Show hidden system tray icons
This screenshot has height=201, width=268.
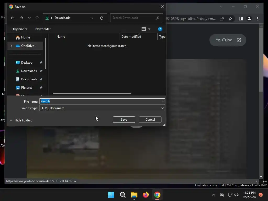pos(214,195)
